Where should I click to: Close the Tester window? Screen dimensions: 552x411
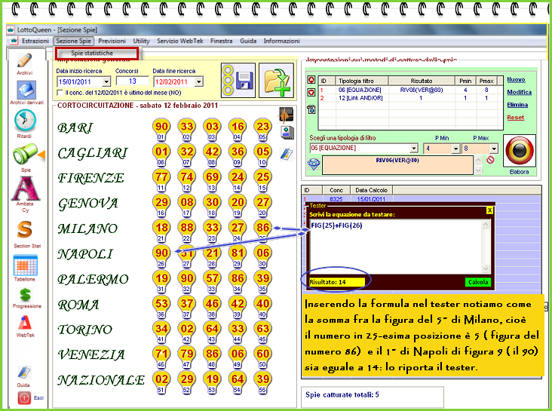pyautogui.click(x=489, y=210)
